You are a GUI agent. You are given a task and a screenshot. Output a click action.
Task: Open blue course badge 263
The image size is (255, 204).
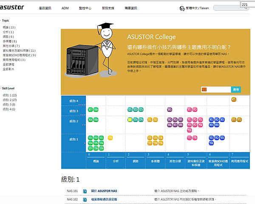(222, 120)
